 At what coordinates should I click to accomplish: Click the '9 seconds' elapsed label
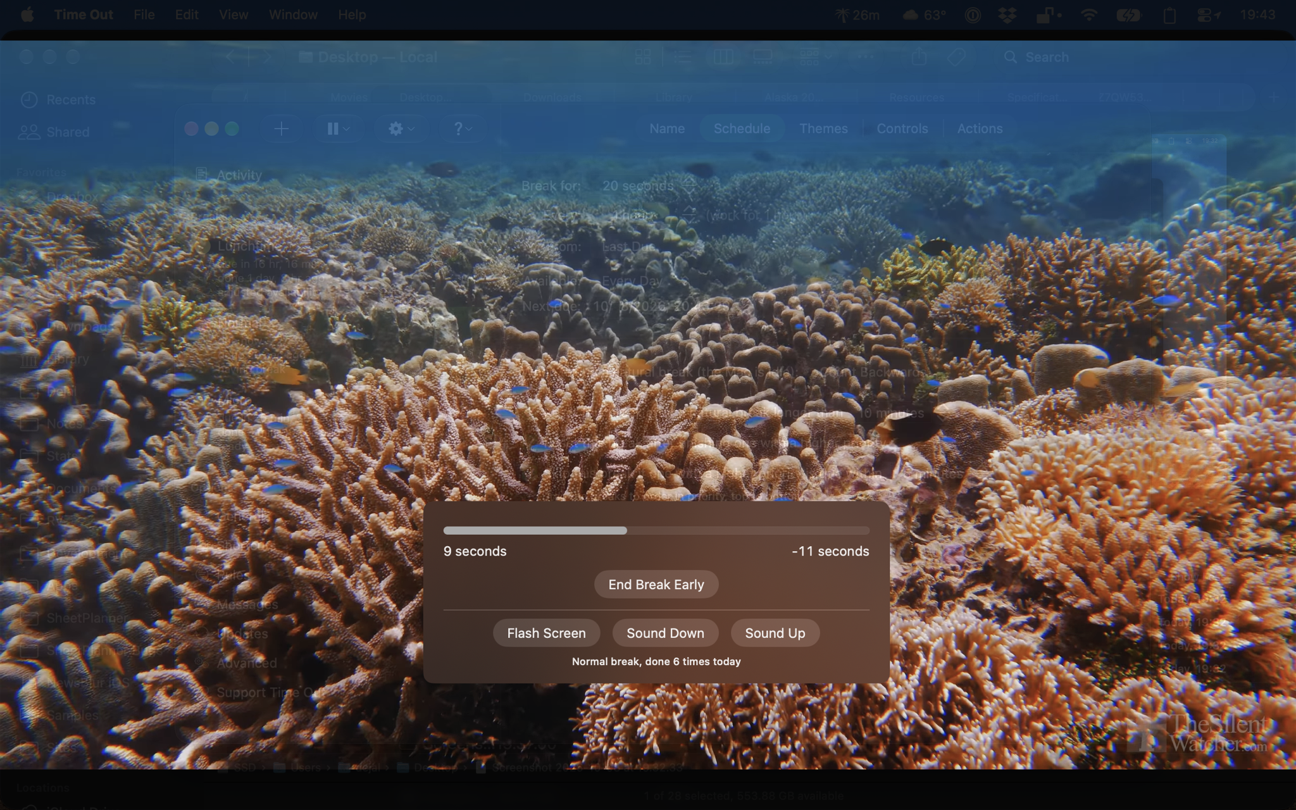click(475, 551)
